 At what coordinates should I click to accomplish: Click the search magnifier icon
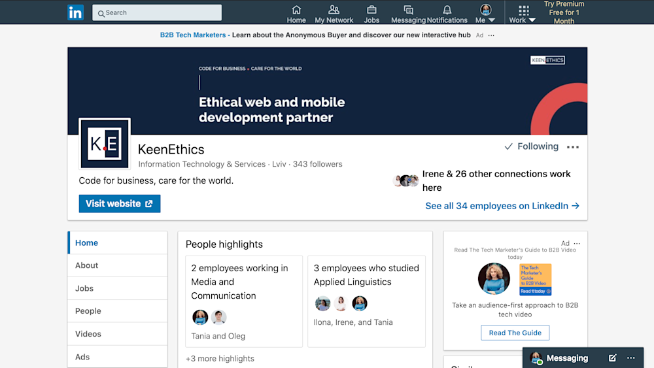101,13
